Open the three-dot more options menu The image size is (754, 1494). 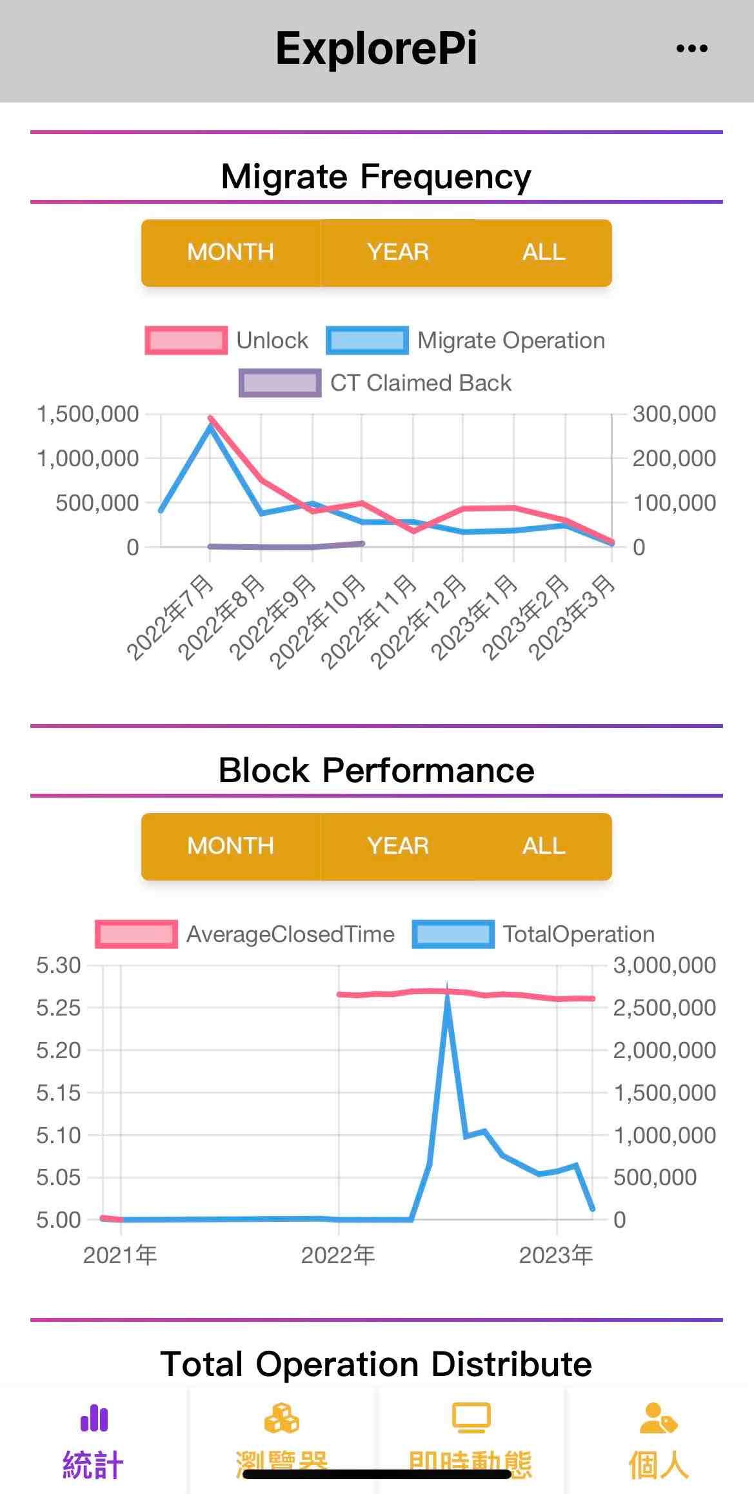pyautogui.click(x=691, y=48)
